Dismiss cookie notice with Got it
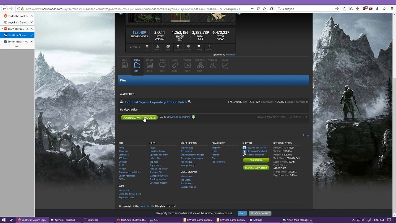 tap(242, 213)
